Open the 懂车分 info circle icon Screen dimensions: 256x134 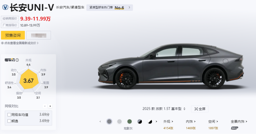[17, 60]
